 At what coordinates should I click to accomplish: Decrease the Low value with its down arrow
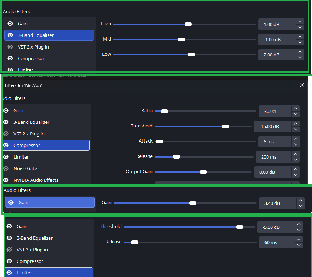300,58
